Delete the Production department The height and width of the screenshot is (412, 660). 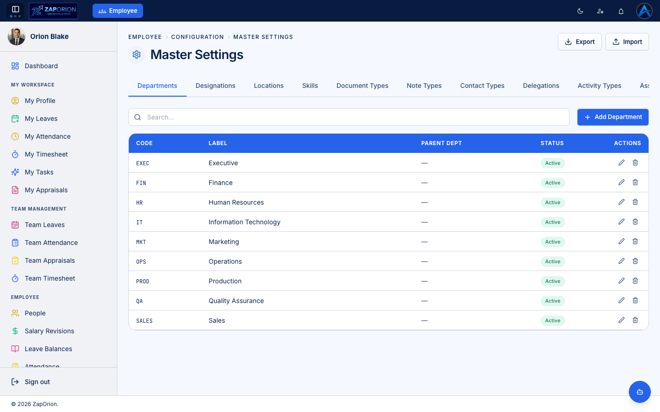(x=635, y=281)
